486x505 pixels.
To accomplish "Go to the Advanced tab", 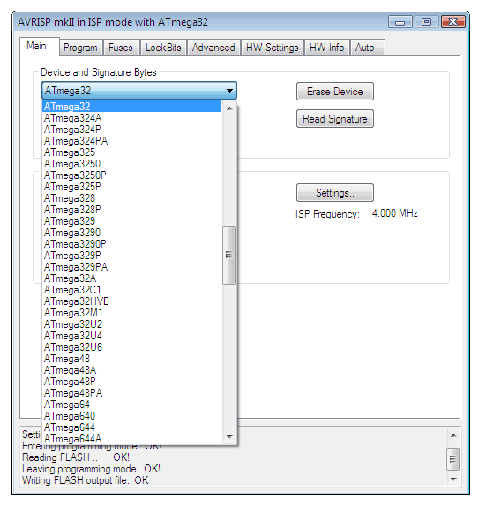I will pos(213,48).
